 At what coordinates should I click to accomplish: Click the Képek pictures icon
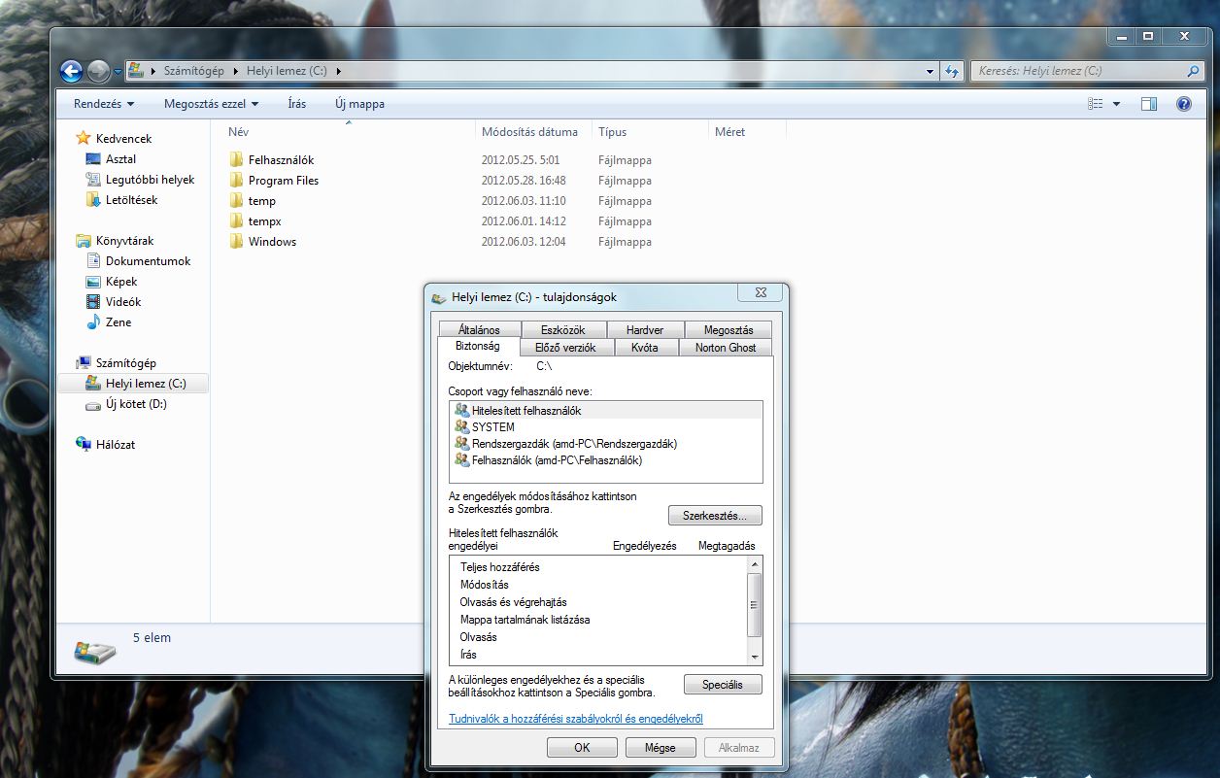[93, 282]
